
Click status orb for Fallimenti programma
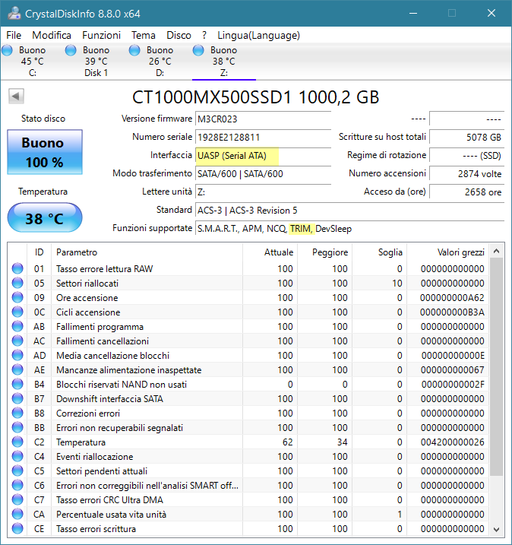[17, 326]
